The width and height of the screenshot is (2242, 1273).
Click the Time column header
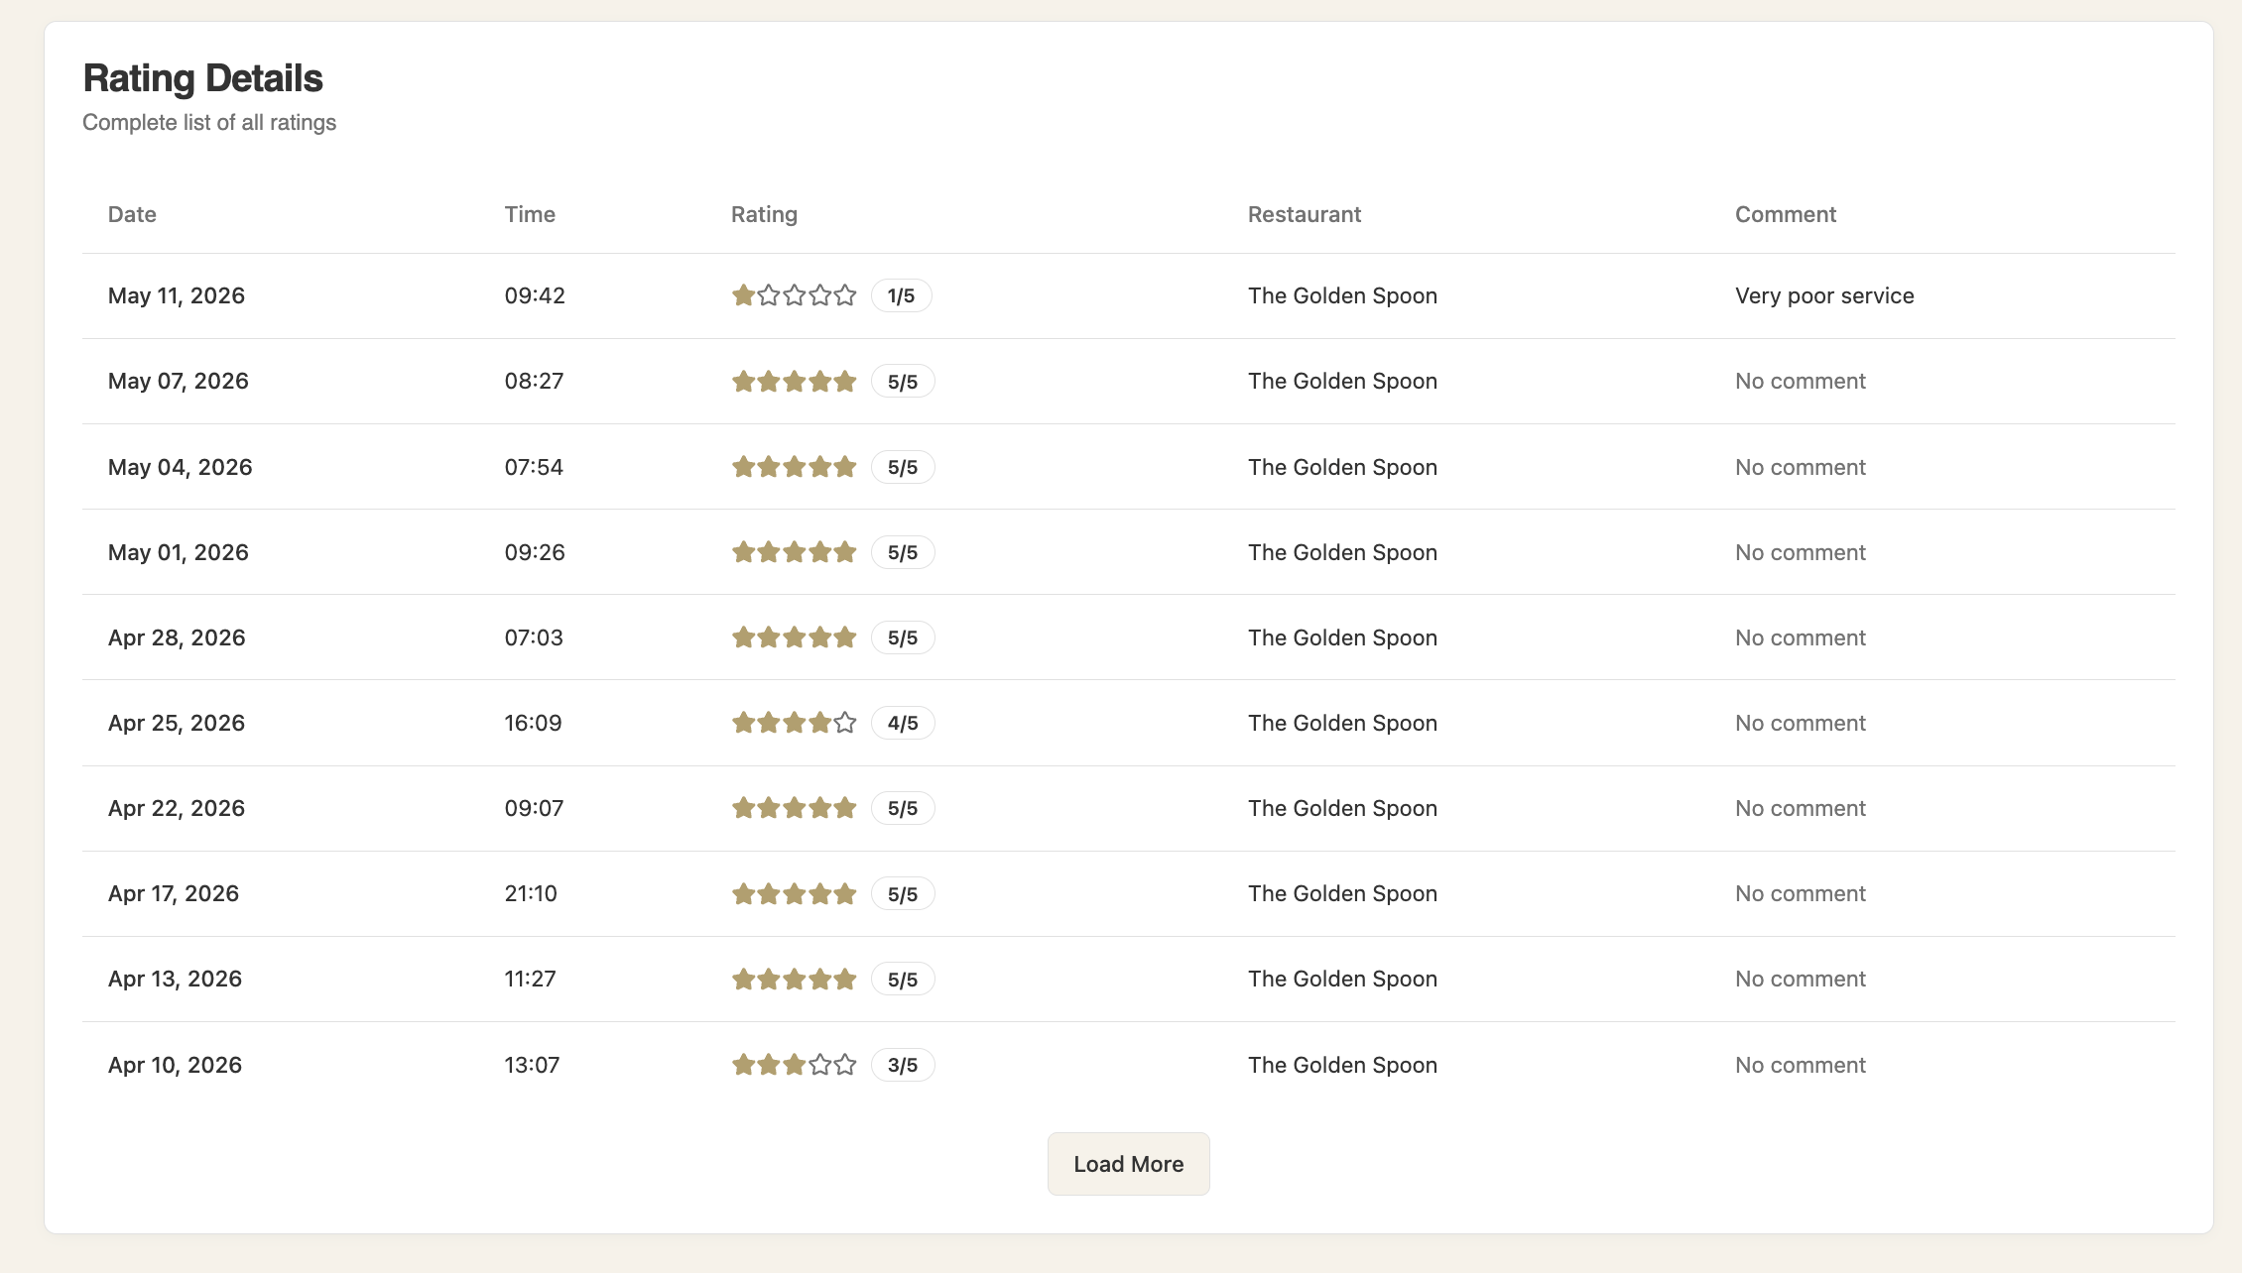tap(530, 214)
